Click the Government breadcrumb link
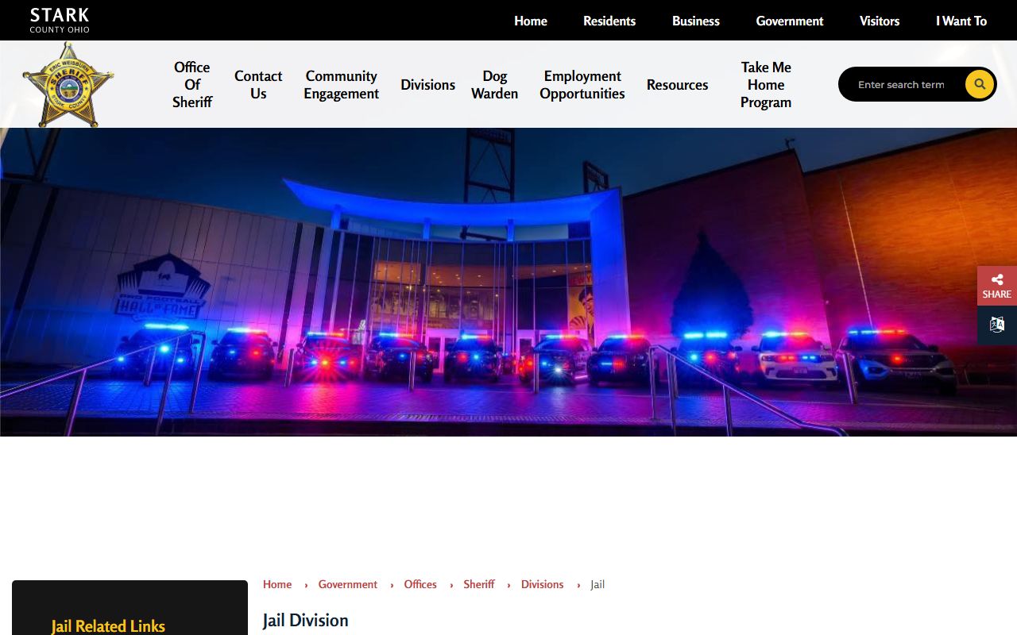This screenshot has height=635, width=1017. [x=348, y=584]
